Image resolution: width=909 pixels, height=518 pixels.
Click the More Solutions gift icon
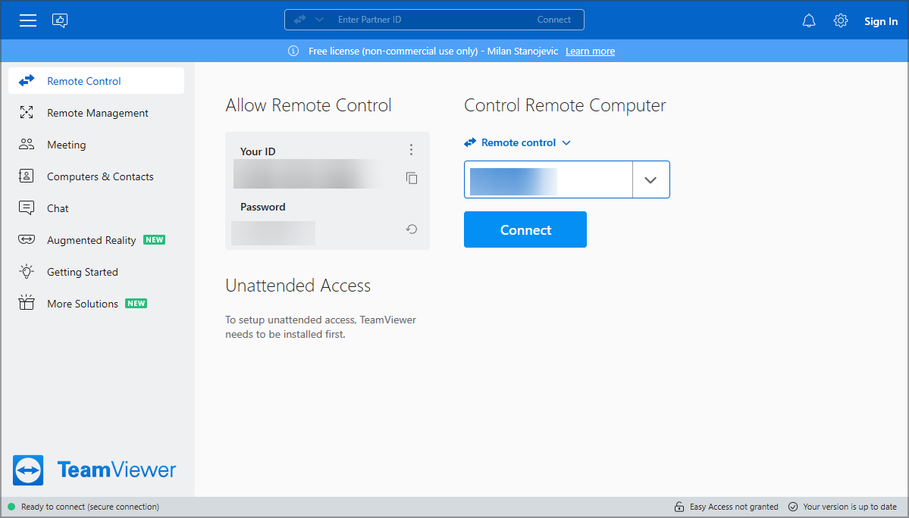click(27, 302)
